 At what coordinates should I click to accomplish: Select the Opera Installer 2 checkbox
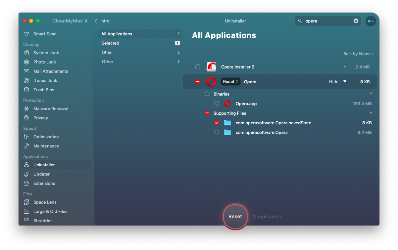pyautogui.click(x=198, y=67)
